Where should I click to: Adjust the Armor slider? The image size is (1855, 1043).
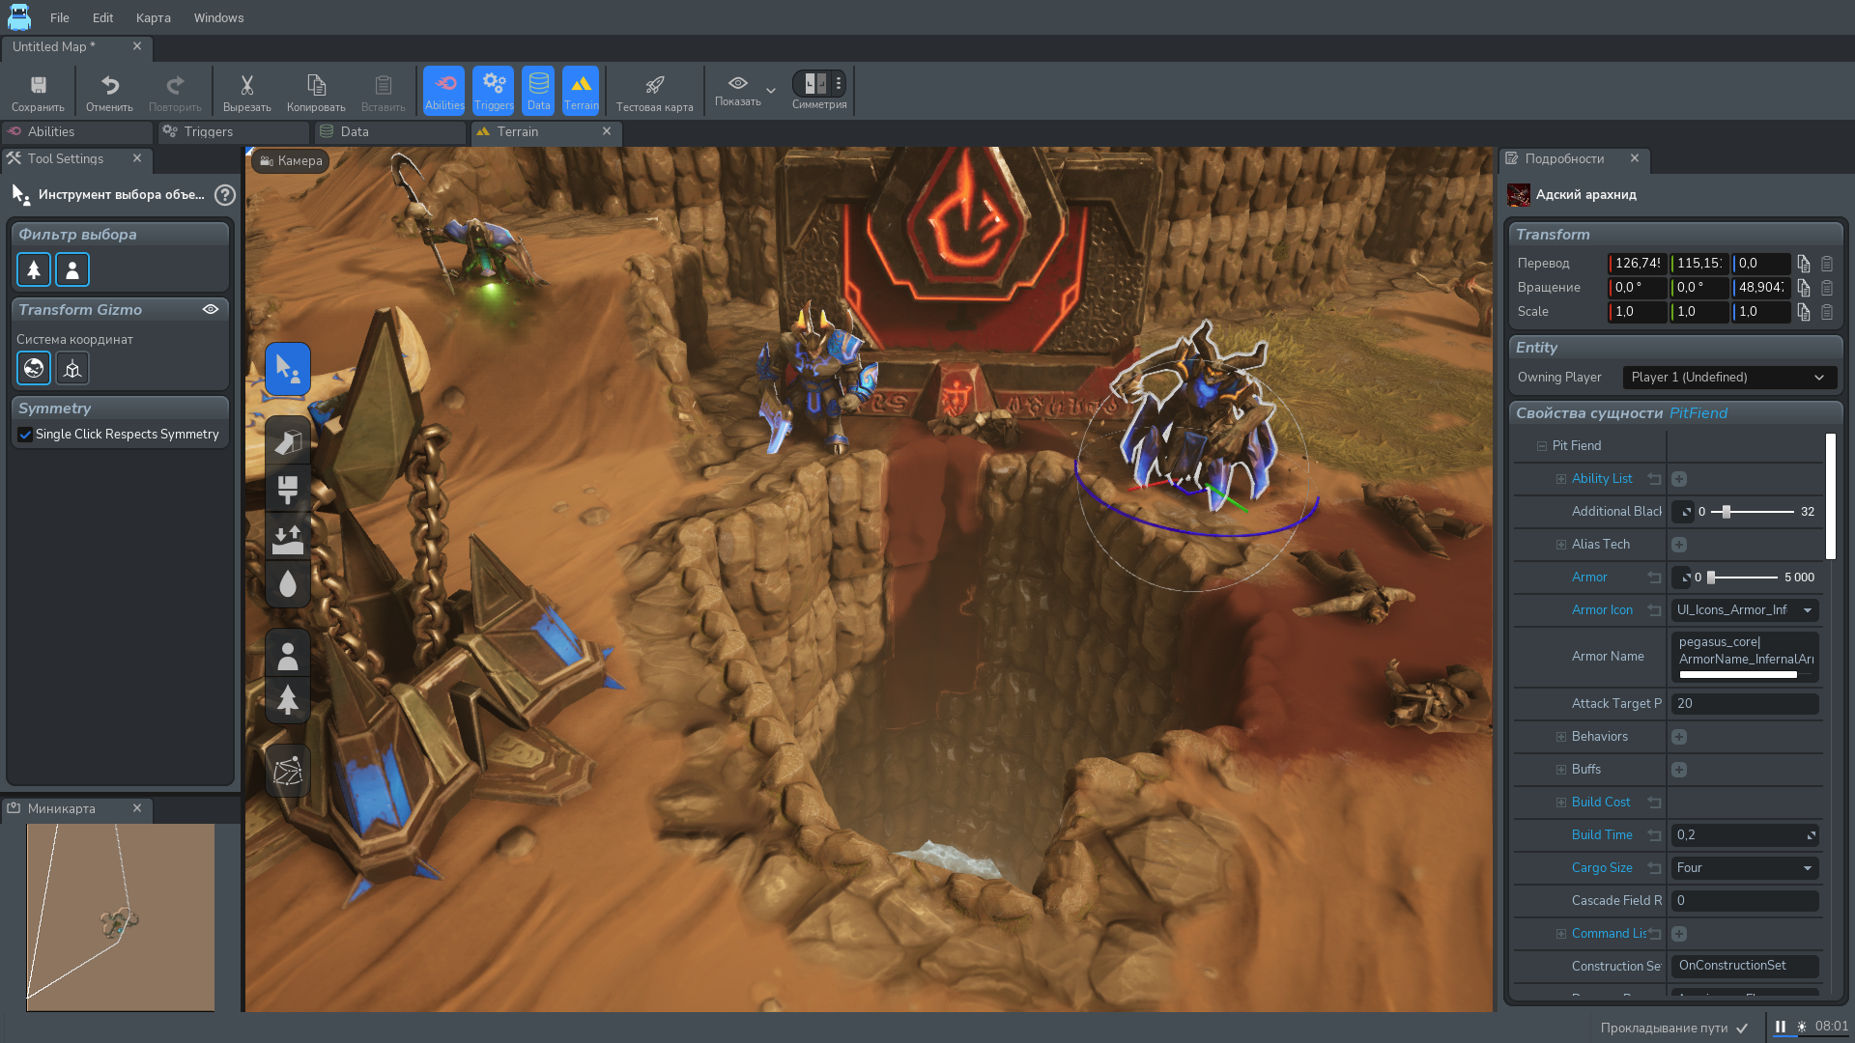coord(1712,578)
